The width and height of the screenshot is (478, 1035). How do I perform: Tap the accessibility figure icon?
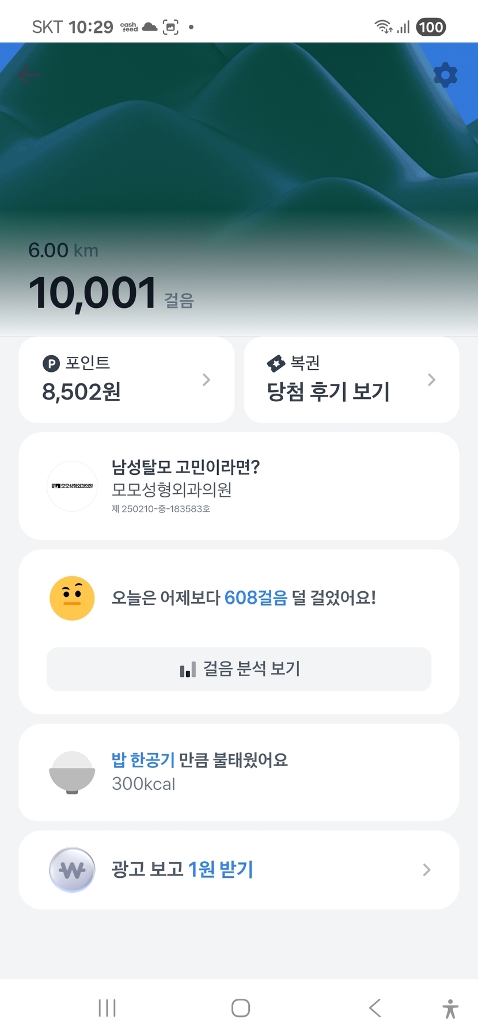(x=450, y=1008)
